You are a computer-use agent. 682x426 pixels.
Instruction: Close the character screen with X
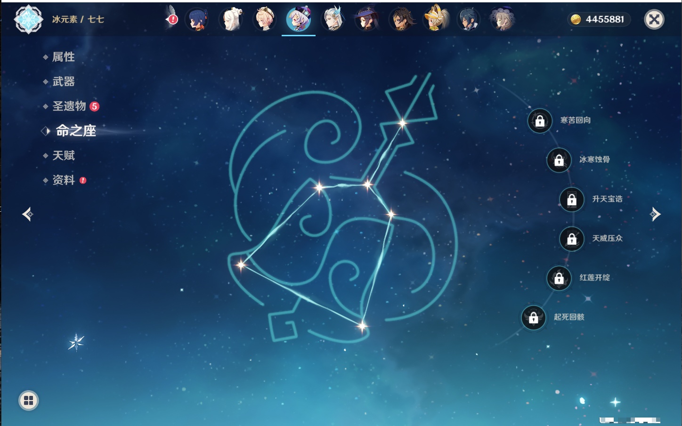(654, 19)
